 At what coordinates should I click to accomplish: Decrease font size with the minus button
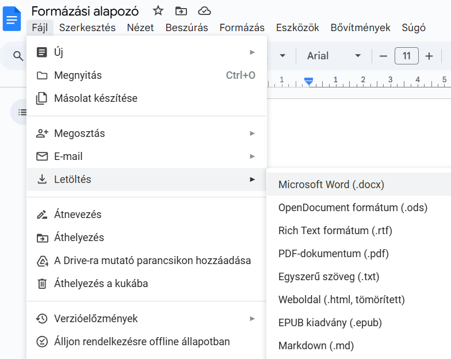click(x=383, y=56)
